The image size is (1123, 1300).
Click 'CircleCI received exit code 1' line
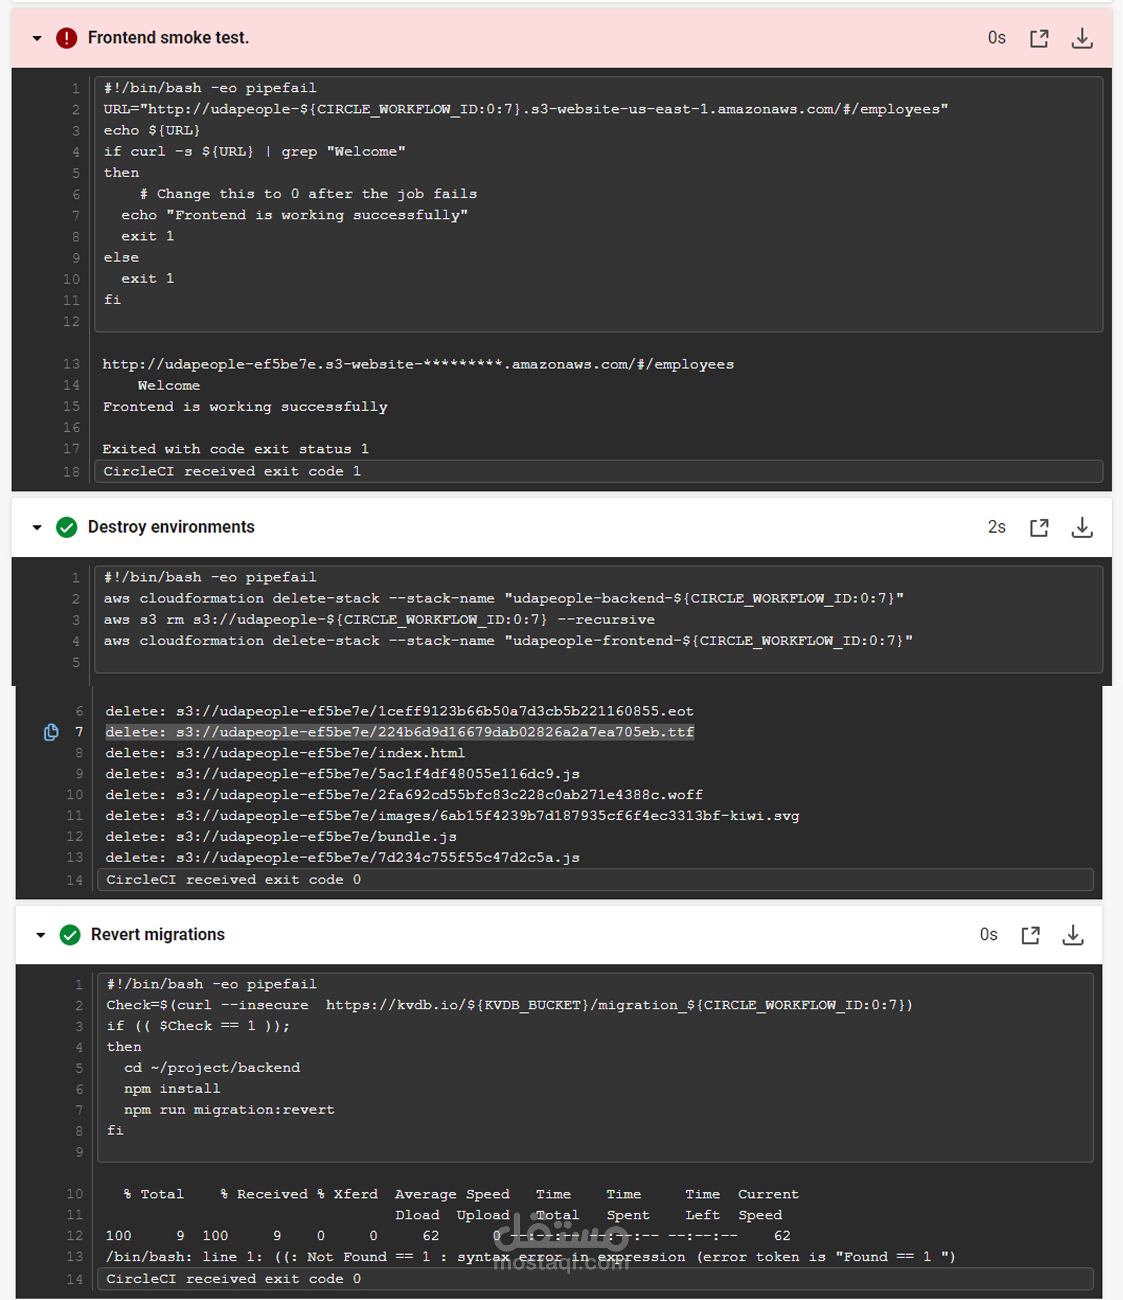(232, 471)
